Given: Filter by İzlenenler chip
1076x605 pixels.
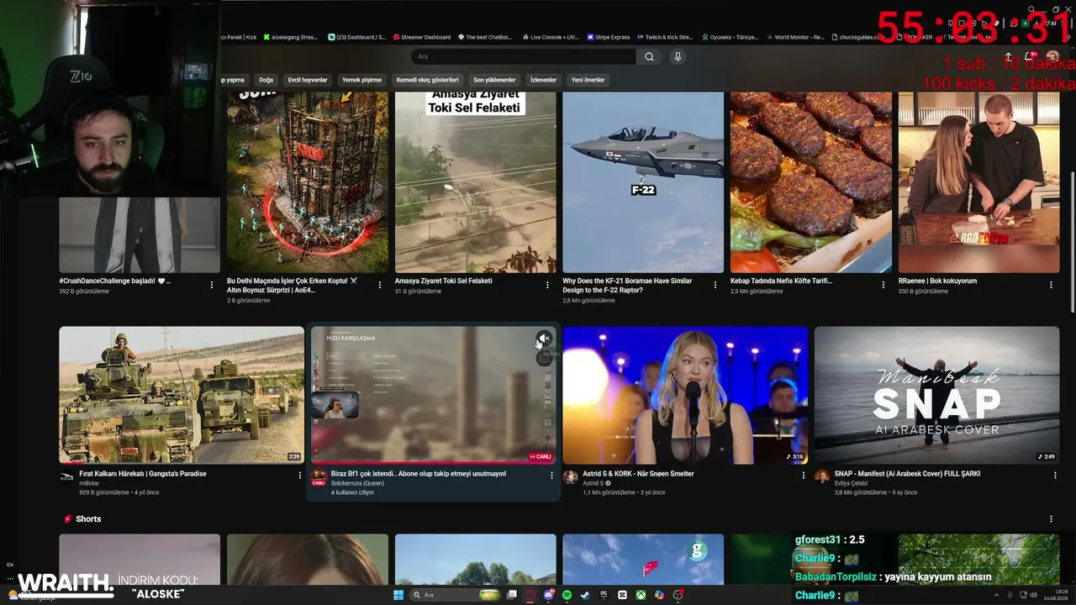Looking at the screenshot, I should [543, 80].
